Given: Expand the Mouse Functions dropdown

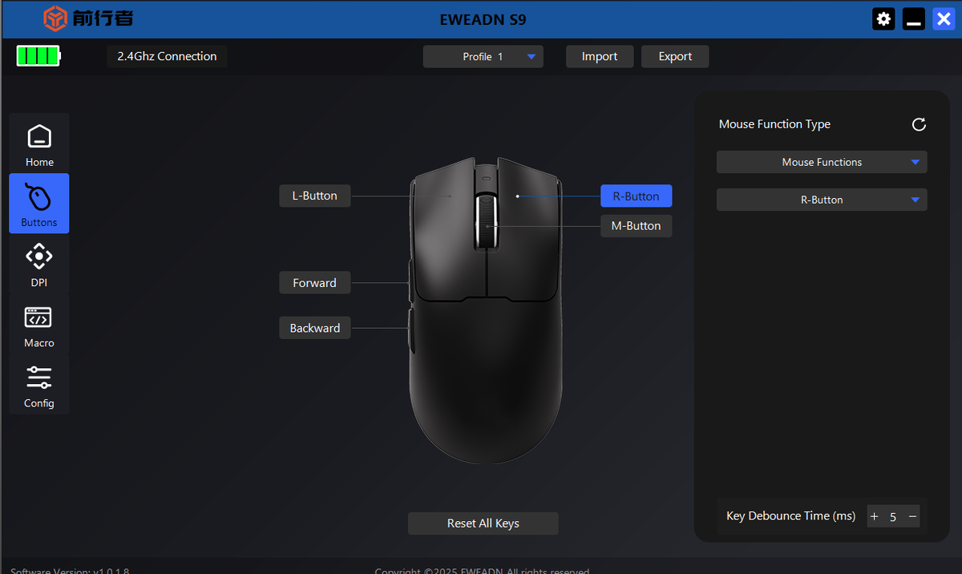Looking at the screenshot, I should (x=822, y=162).
